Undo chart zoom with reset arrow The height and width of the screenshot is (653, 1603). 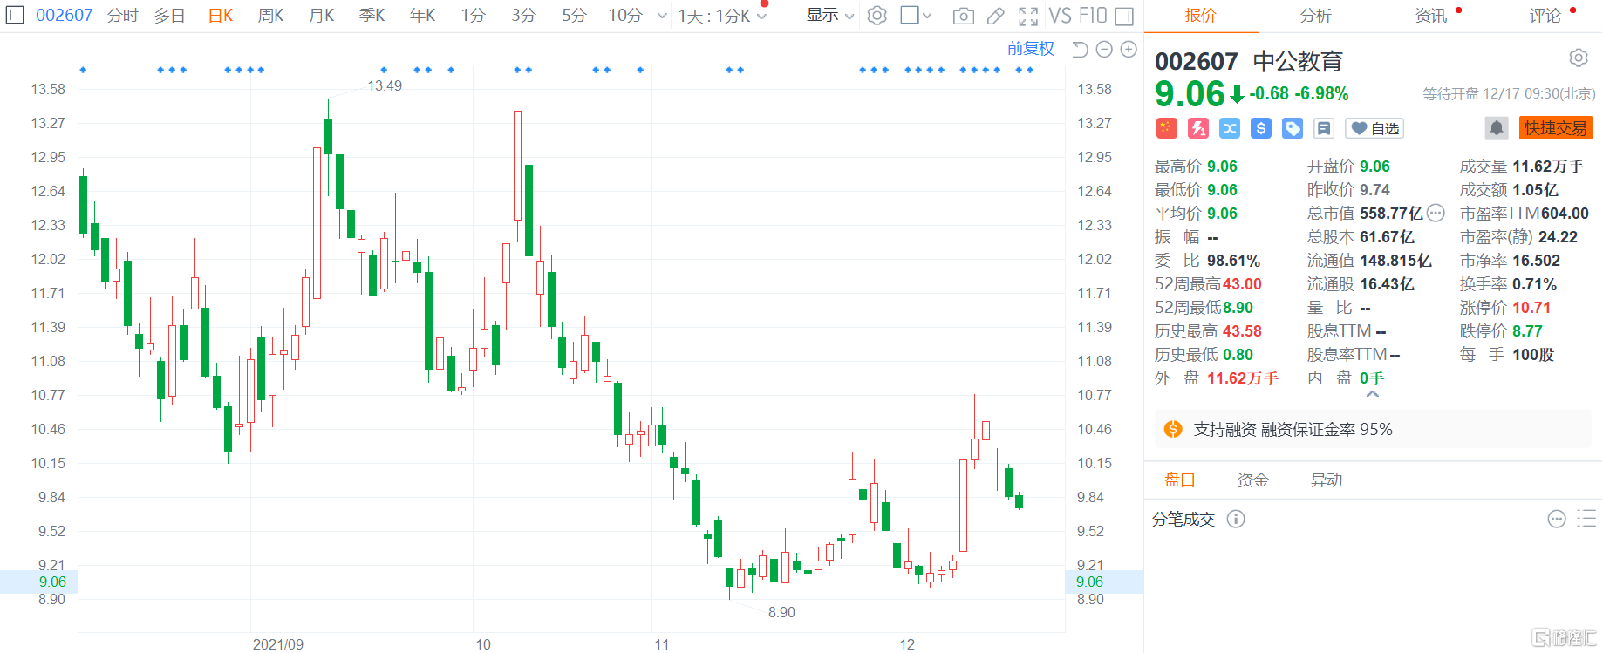(x=1080, y=50)
